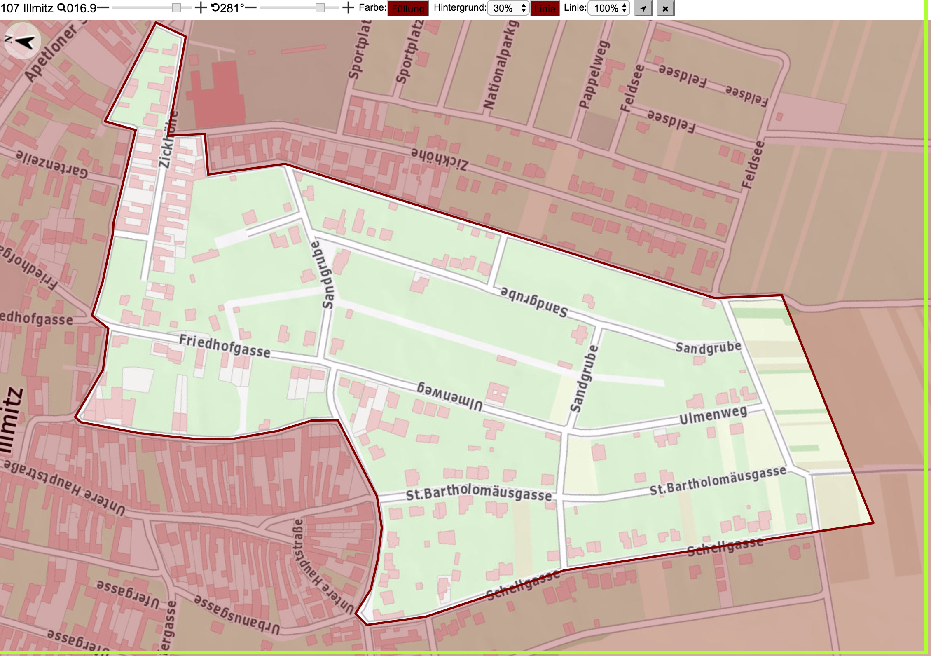Click the zoom value 016.9
Image resolution: width=931 pixels, height=656 pixels.
pyautogui.click(x=82, y=8)
